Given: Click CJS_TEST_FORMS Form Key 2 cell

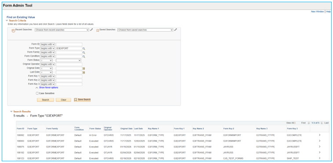Looking at the screenshot, I should point(233,158).
